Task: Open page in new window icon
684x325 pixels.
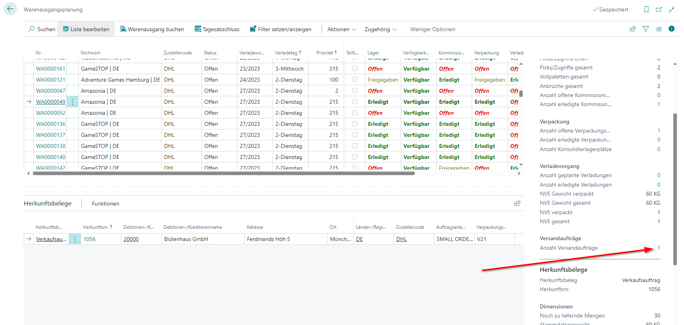Action: coord(659,9)
